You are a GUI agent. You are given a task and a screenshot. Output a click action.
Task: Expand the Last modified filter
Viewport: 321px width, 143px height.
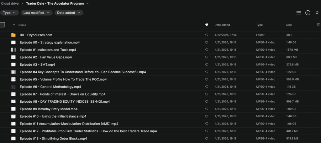36,13
